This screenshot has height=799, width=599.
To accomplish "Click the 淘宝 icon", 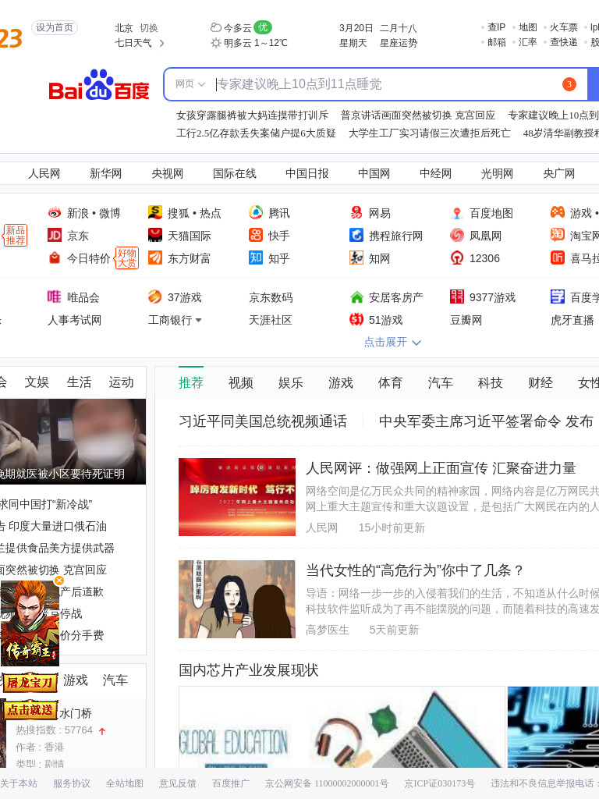I will (x=558, y=235).
